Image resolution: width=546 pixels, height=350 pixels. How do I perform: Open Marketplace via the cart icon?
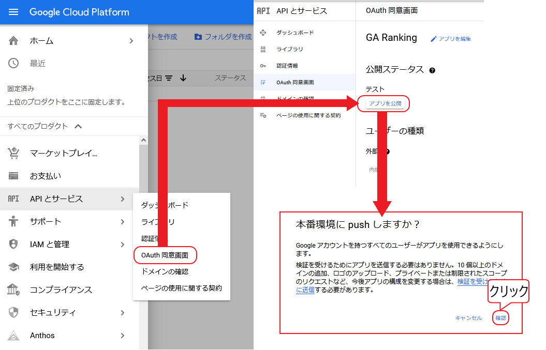pyautogui.click(x=13, y=153)
